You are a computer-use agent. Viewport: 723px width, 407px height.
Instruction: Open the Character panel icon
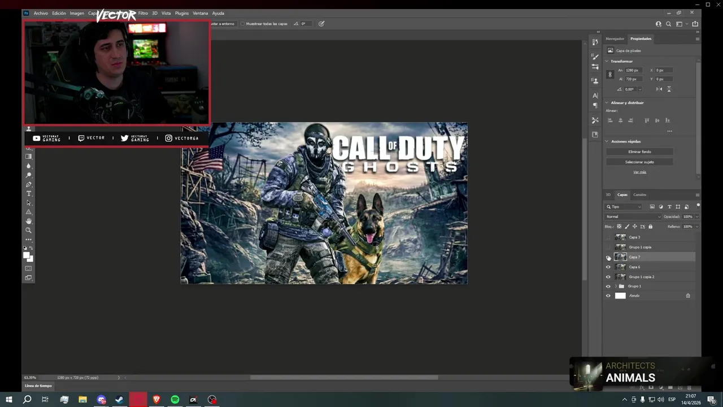[x=595, y=96]
